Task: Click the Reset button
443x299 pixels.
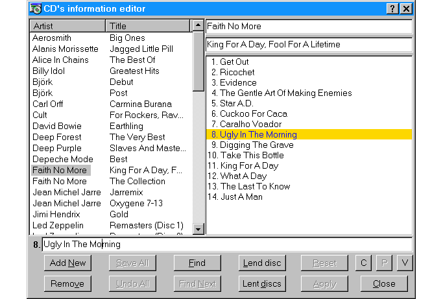Action: coord(324,263)
